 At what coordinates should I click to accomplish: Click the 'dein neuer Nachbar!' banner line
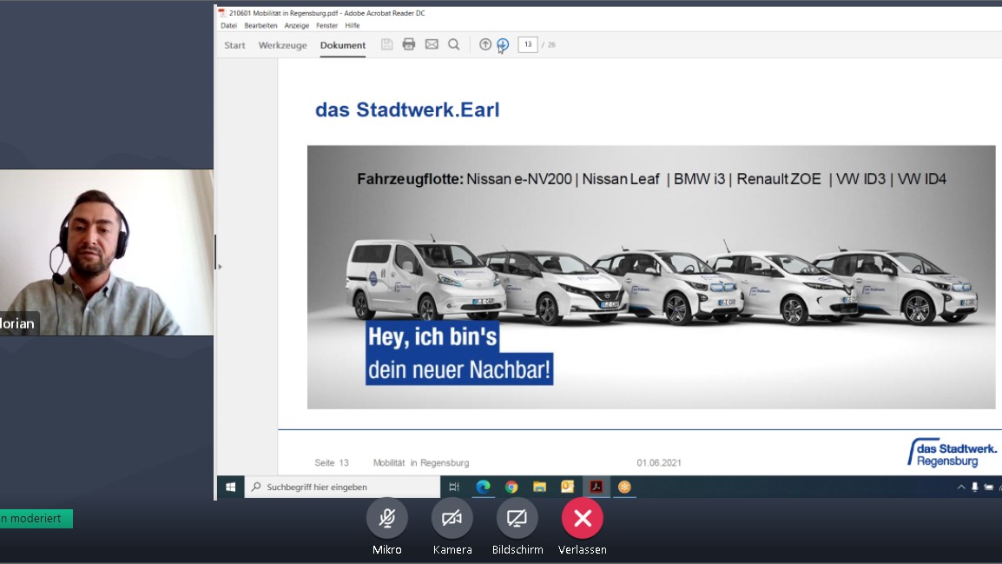(458, 369)
